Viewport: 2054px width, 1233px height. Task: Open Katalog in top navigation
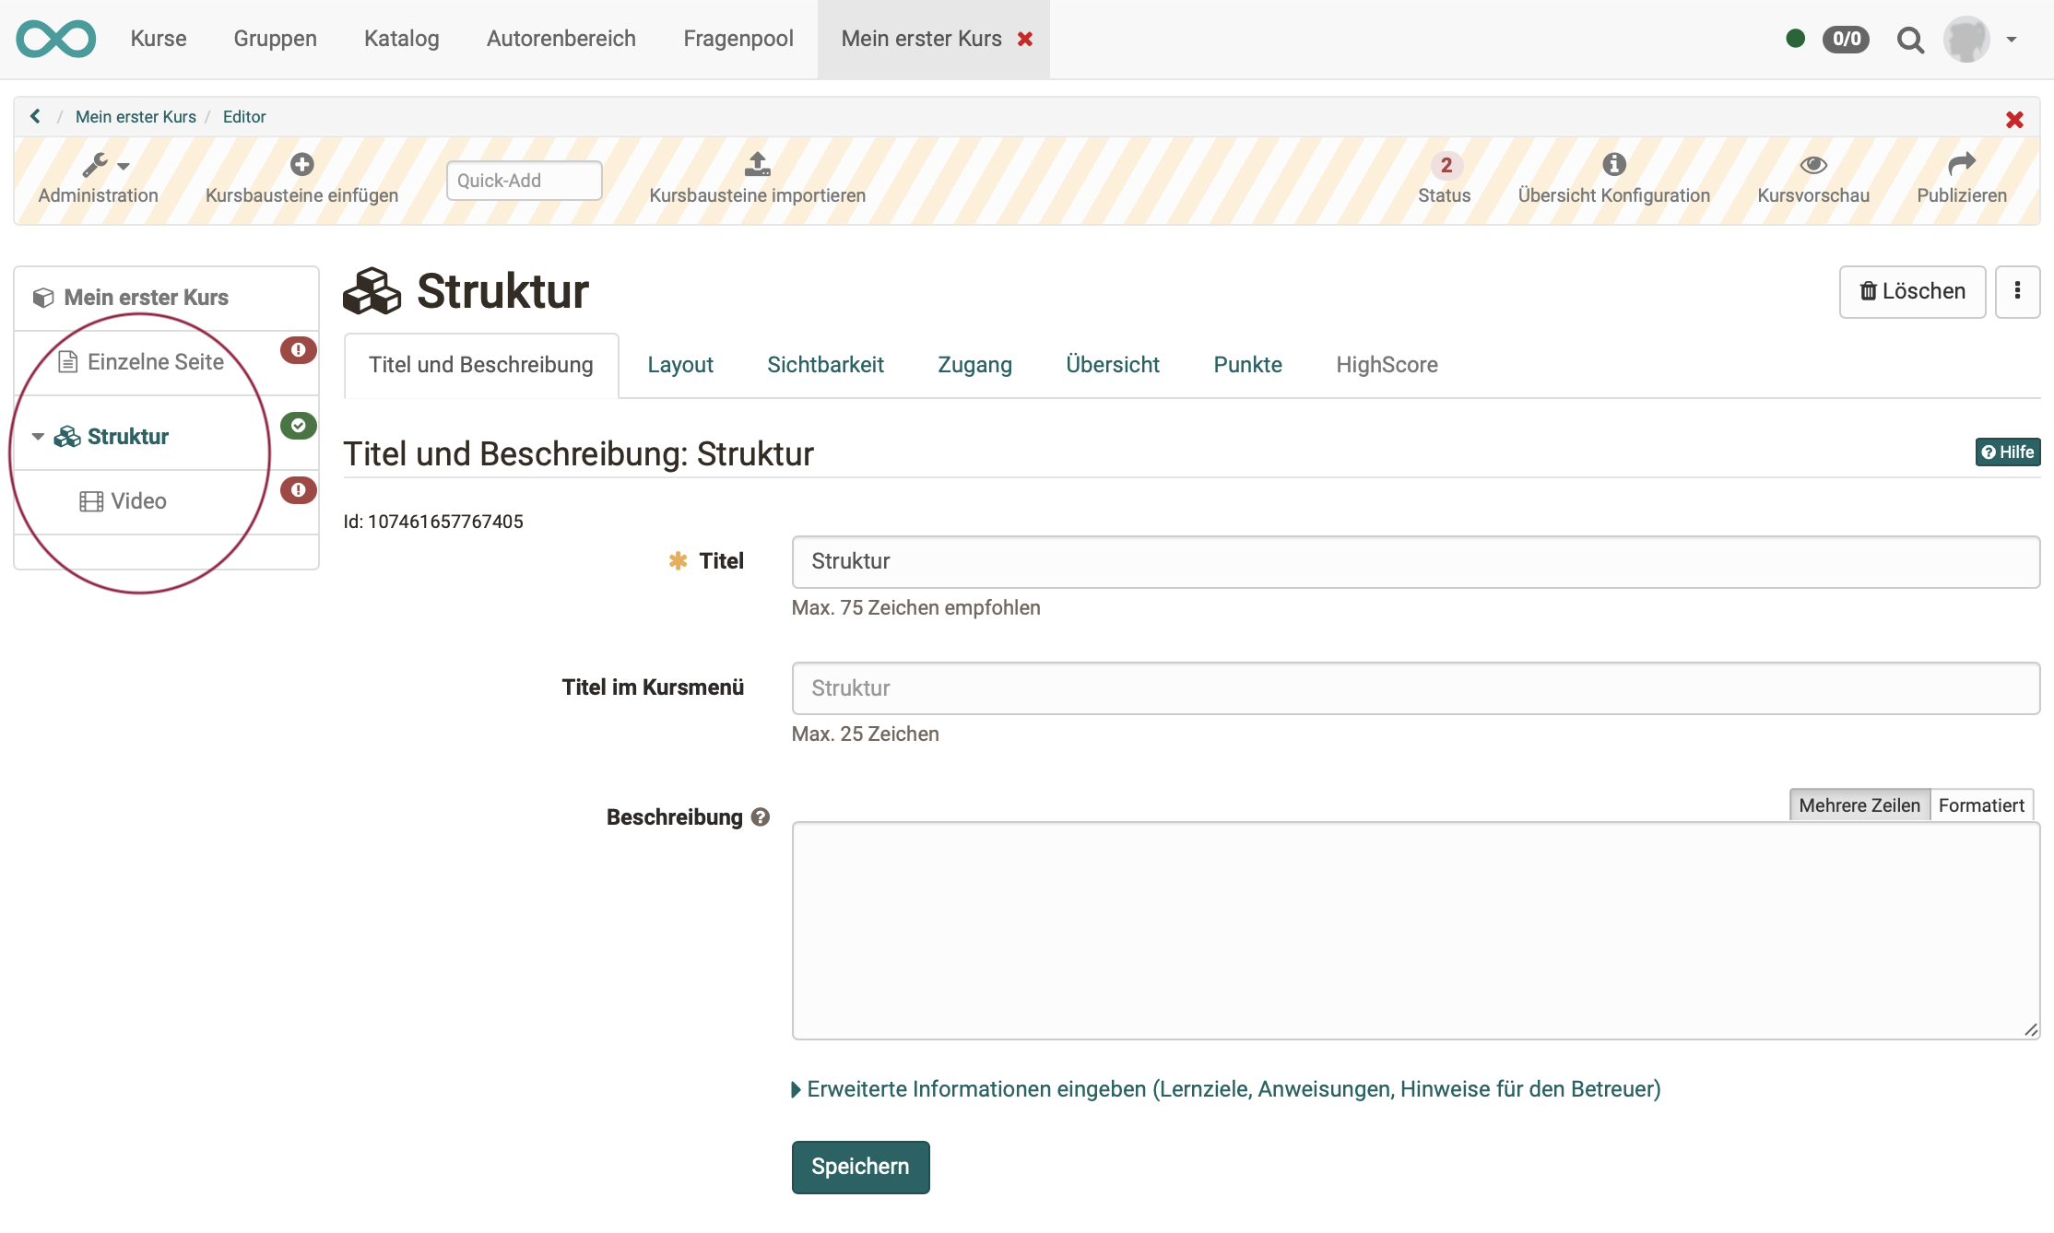pos(401,39)
